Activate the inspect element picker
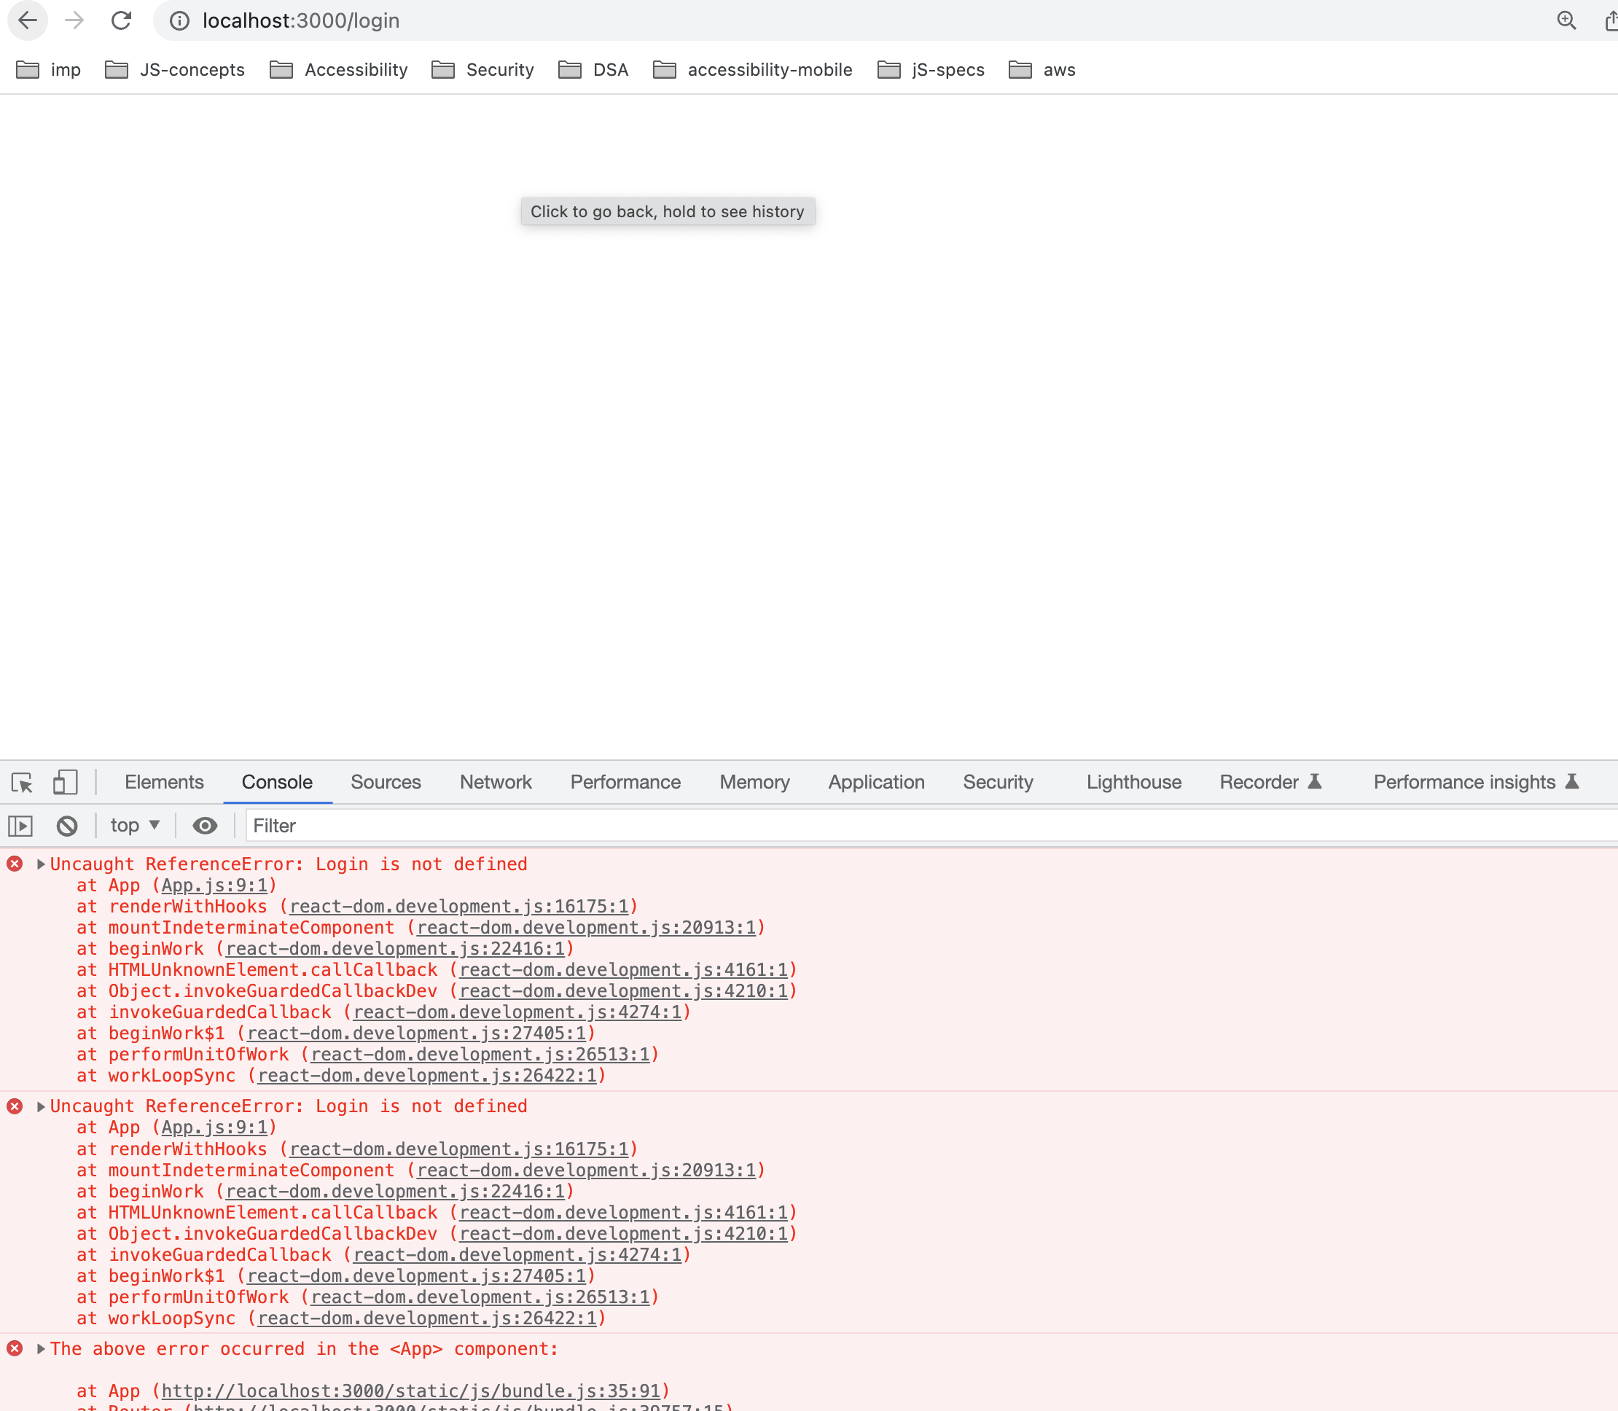This screenshot has width=1618, height=1411. point(21,782)
